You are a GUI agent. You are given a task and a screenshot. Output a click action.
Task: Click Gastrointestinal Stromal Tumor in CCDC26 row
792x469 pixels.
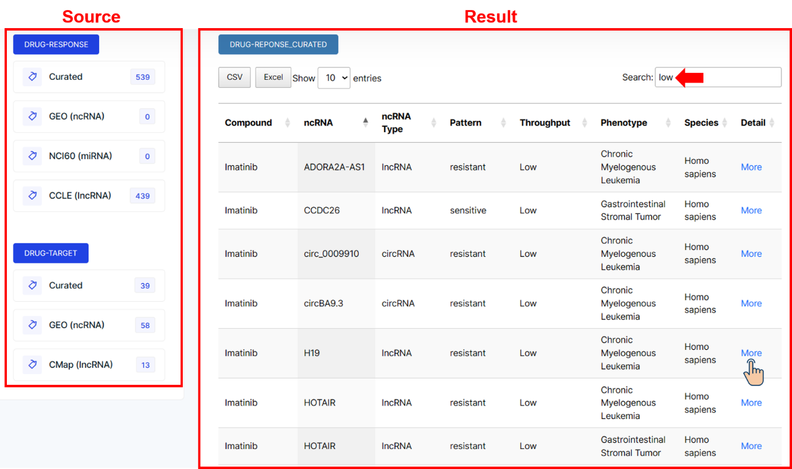tap(633, 211)
